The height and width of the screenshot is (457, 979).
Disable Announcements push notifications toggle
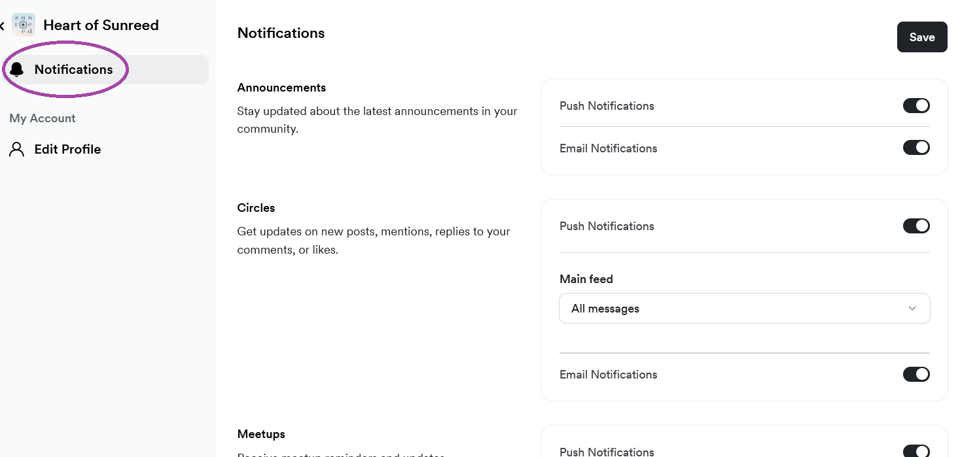(x=916, y=105)
